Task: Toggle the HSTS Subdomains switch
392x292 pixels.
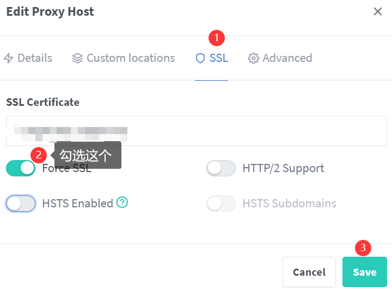Action: click(221, 204)
